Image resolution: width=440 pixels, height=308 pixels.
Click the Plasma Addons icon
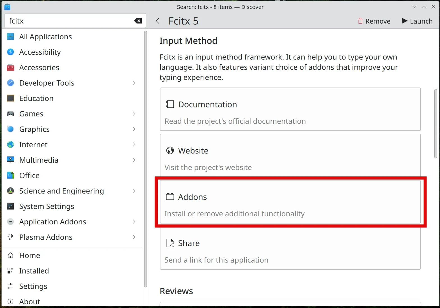click(x=10, y=237)
